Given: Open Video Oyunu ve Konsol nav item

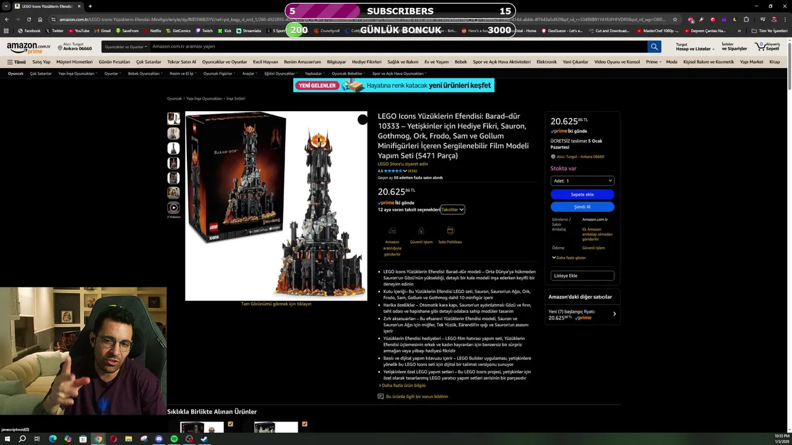Looking at the screenshot, I should pyautogui.click(x=617, y=62).
